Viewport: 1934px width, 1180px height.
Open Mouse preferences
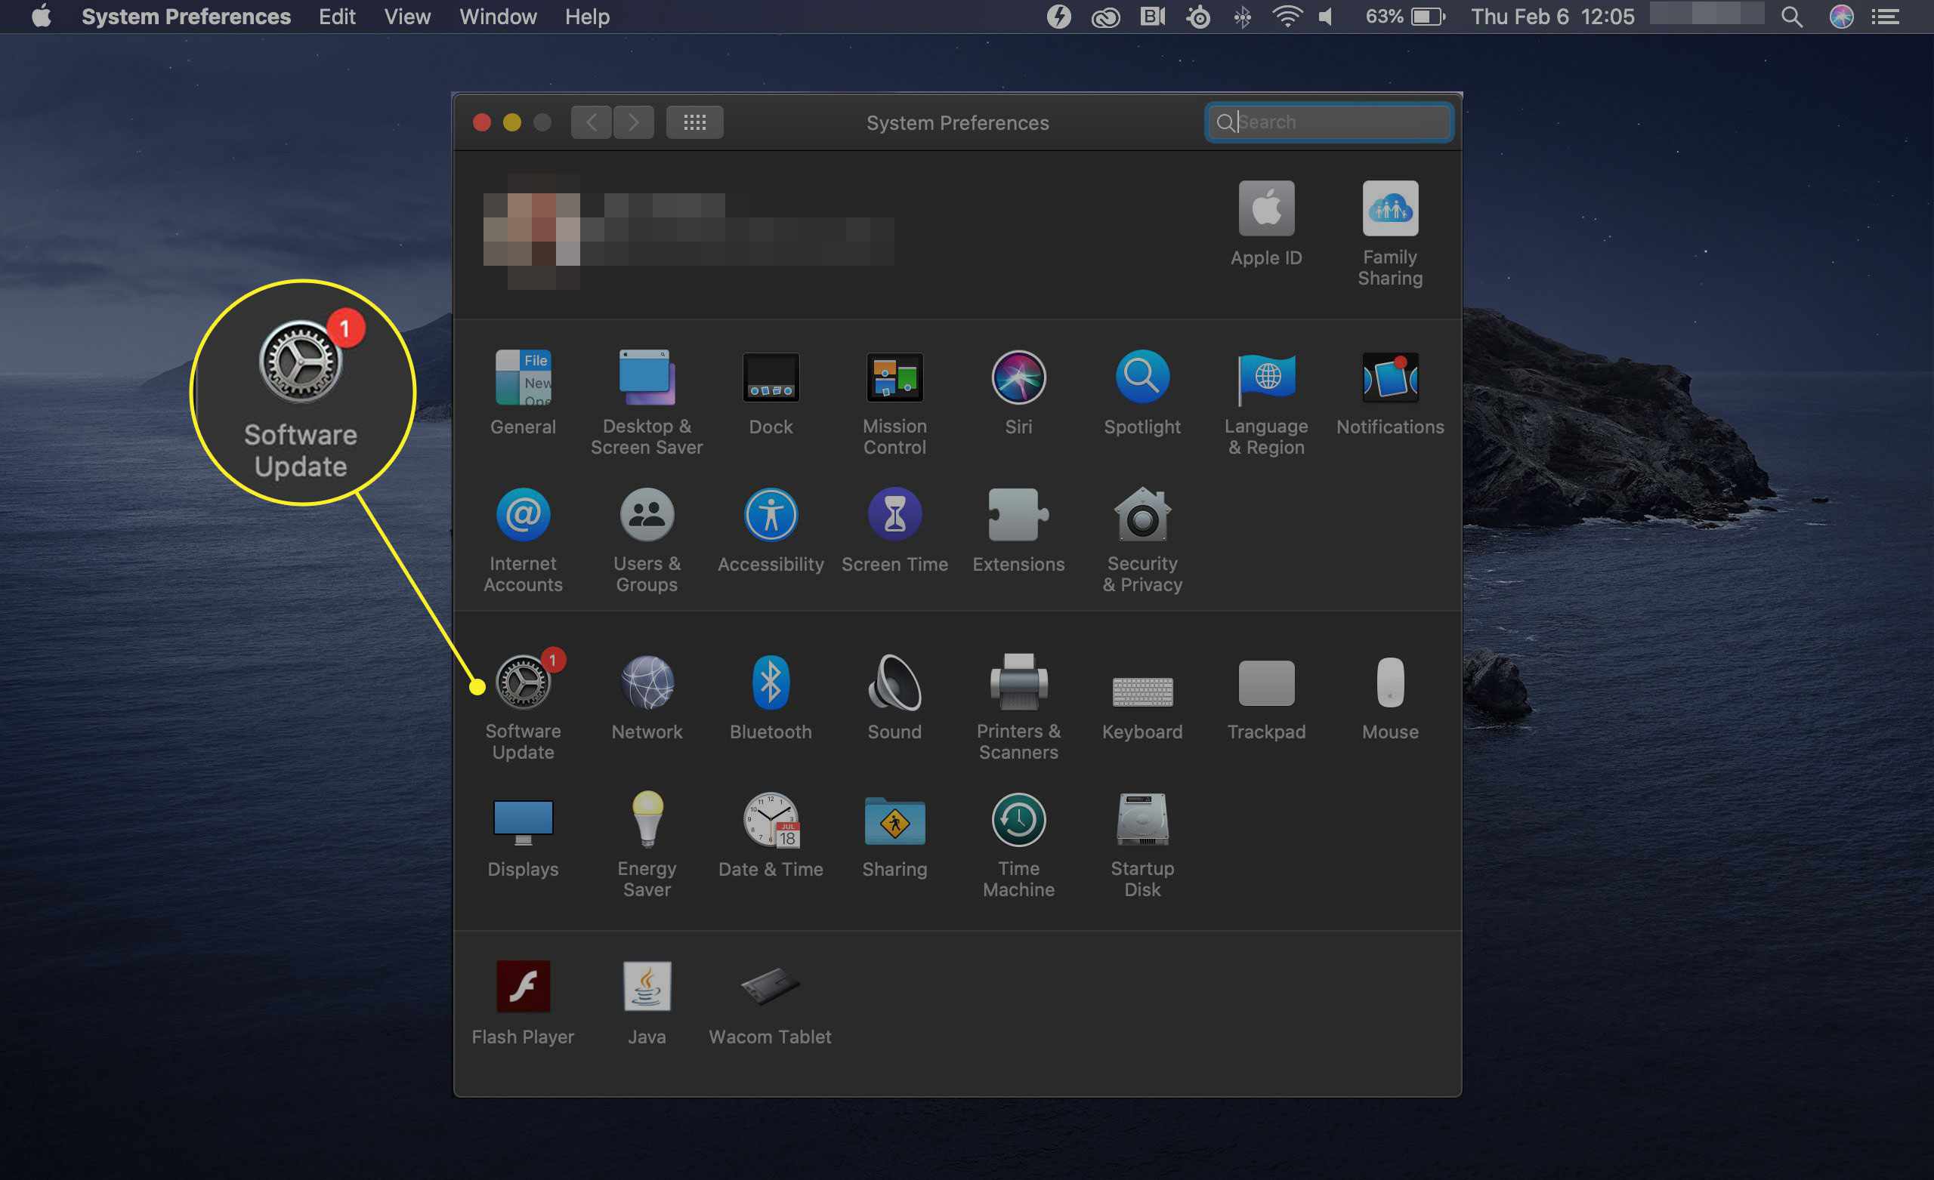click(x=1390, y=682)
